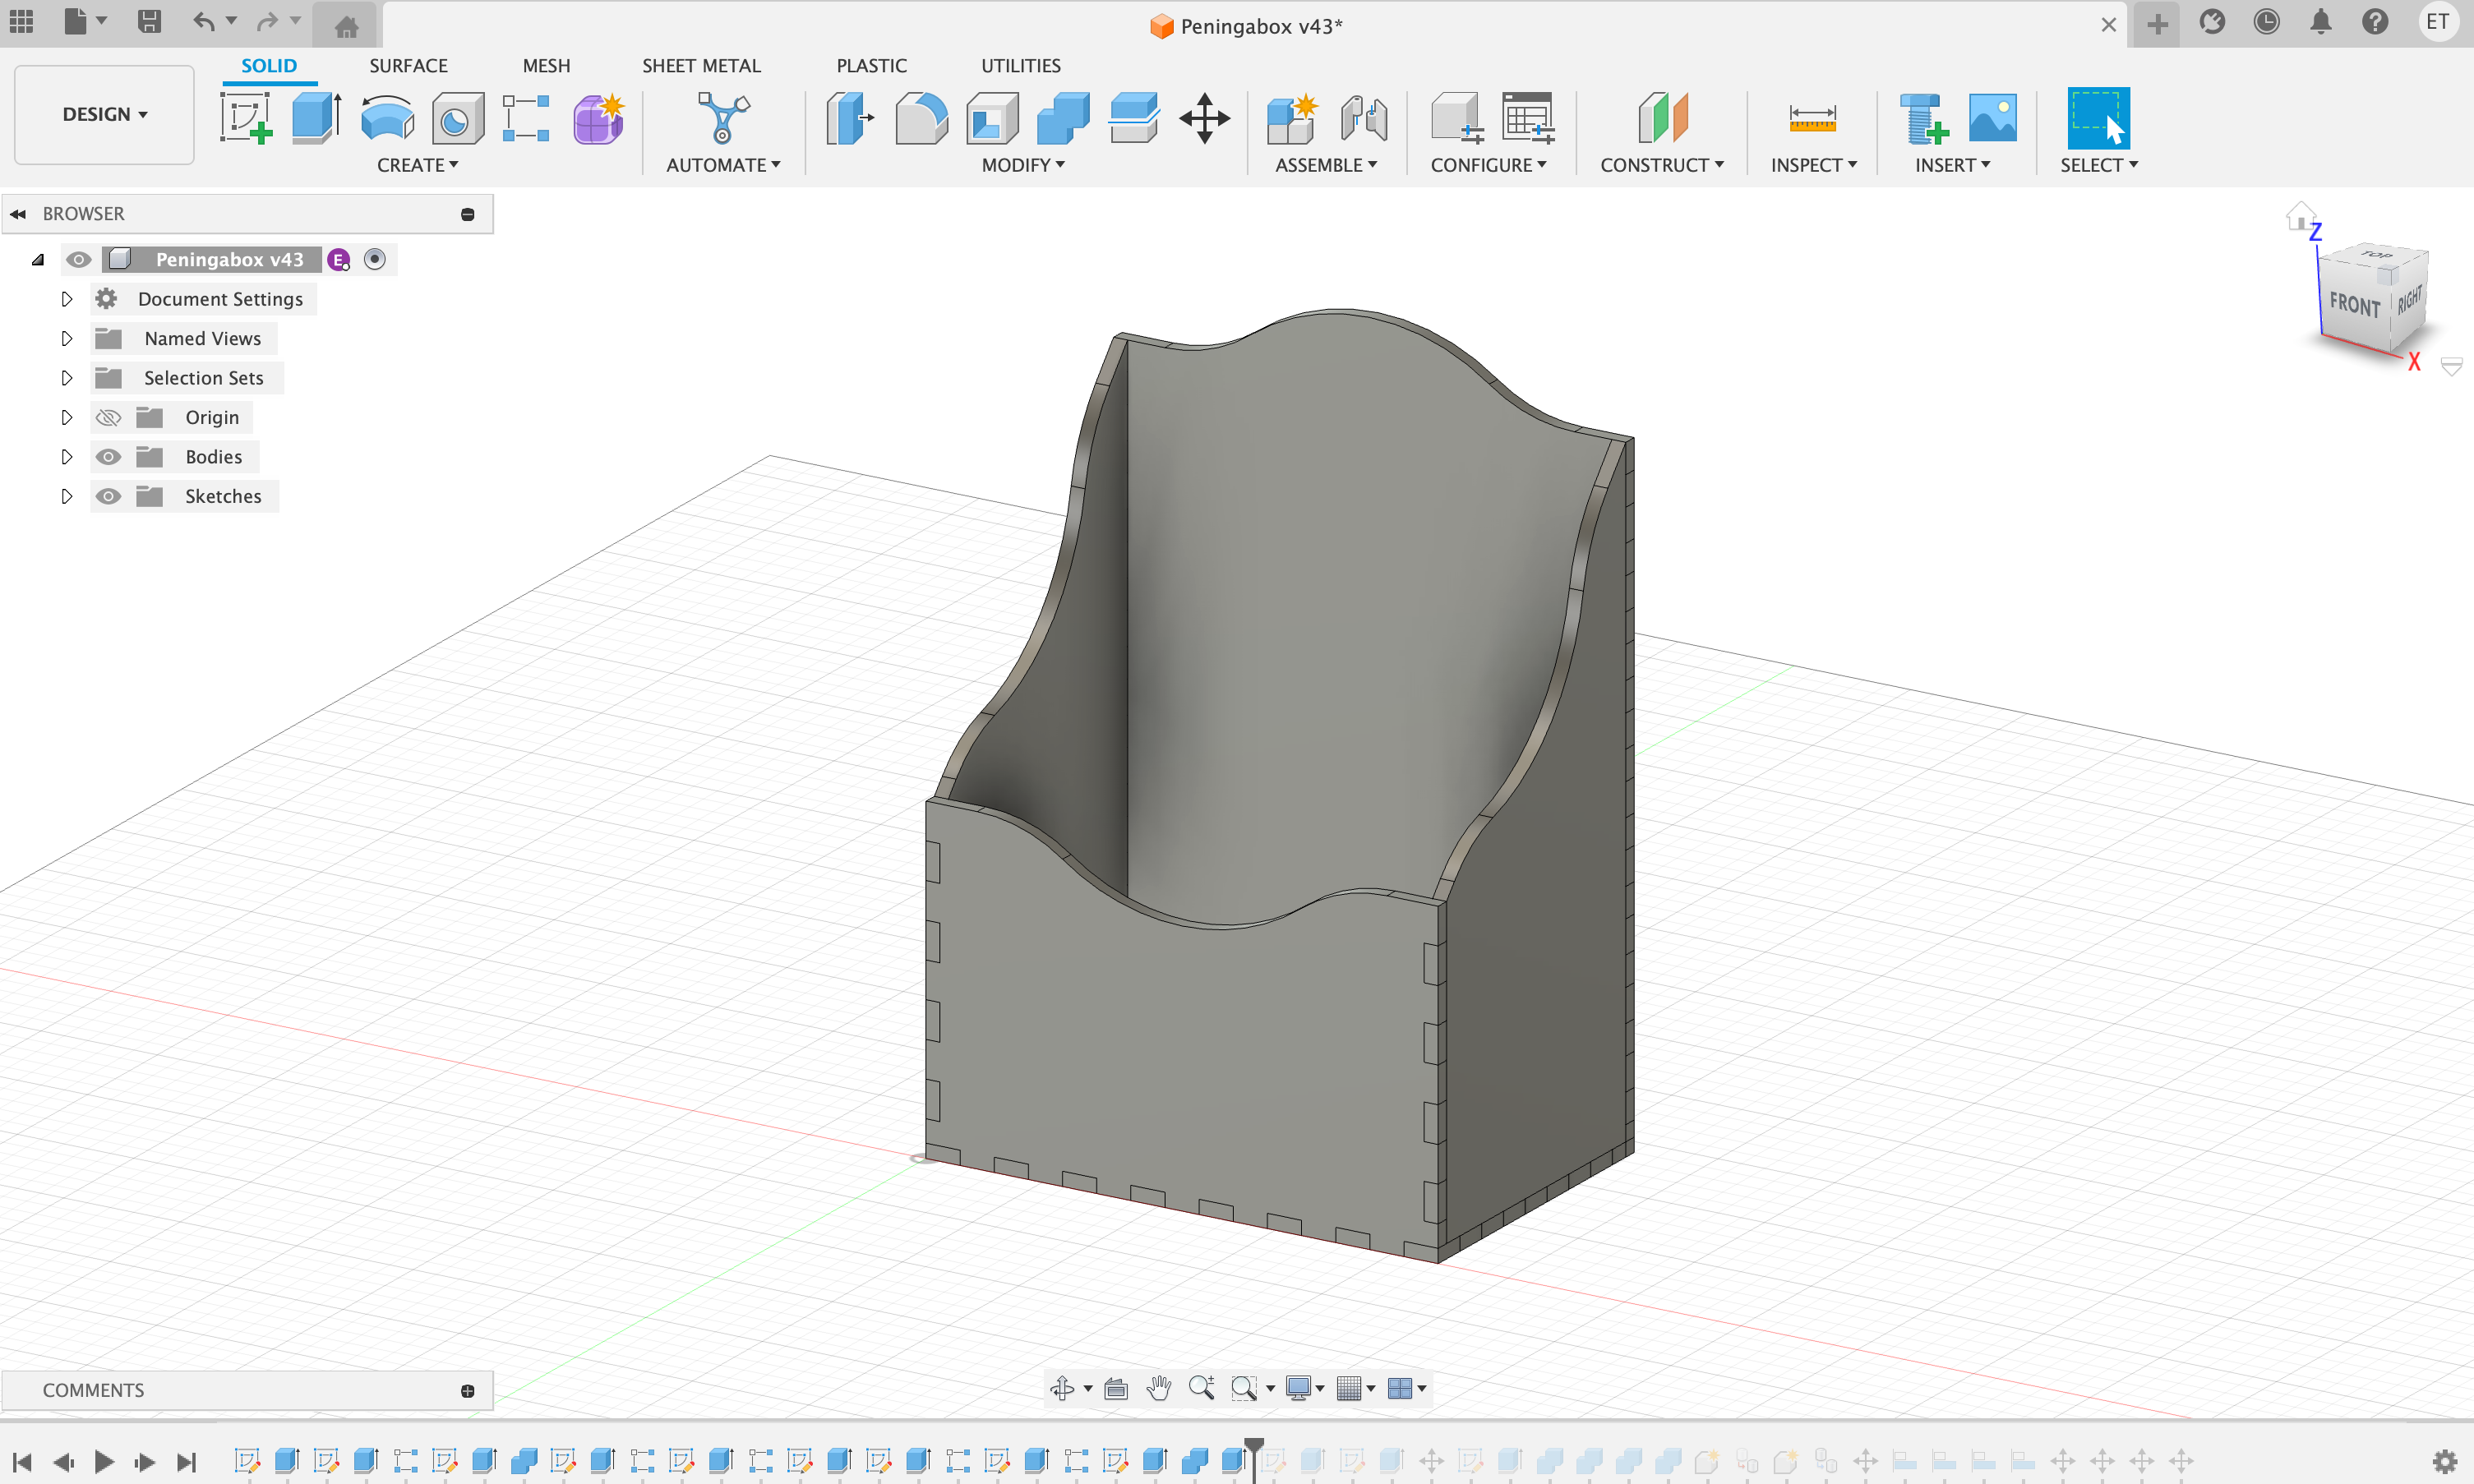2474x1484 pixels.
Task: Open timeline settings gear
Action: [2444, 1461]
